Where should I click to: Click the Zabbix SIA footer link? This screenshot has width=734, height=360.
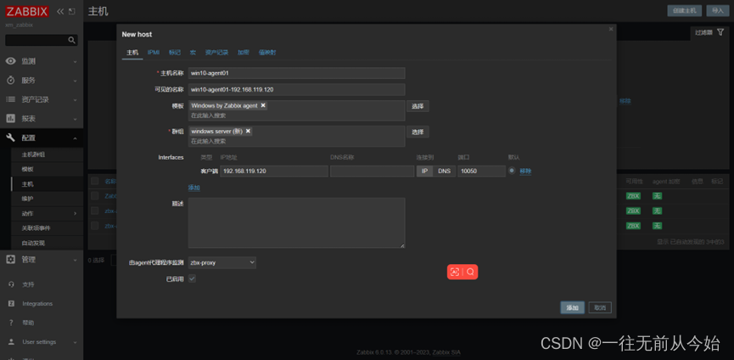(x=447, y=352)
